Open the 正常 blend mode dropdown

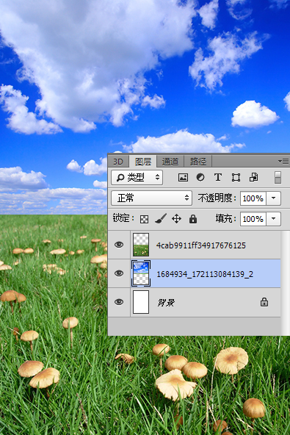pyautogui.click(x=152, y=198)
